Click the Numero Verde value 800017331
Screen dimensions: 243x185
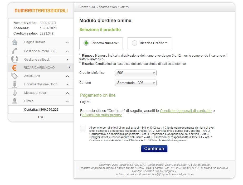tap(48, 23)
